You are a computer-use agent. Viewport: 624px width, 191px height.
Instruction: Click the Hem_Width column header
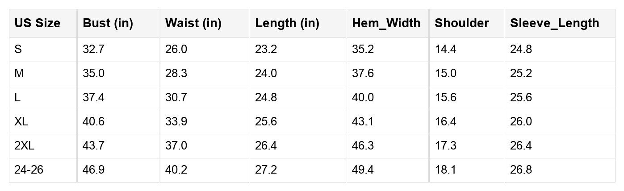coord(386,23)
